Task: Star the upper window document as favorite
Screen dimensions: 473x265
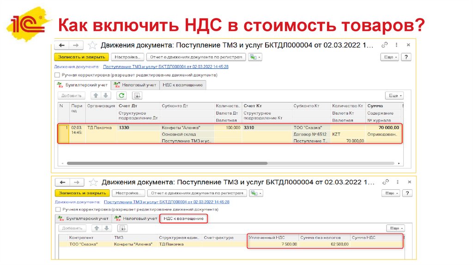Action: click(x=92, y=46)
